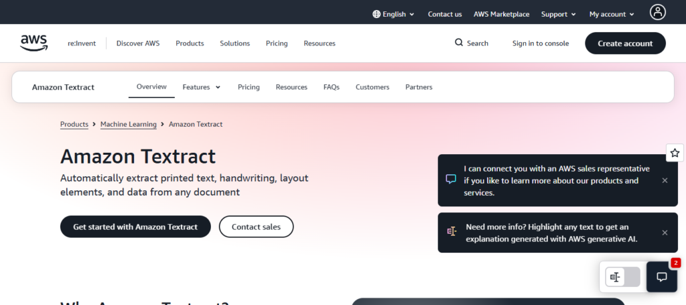Open the Discover AWS menu
The image size is (686, 305).
(138, 44)
